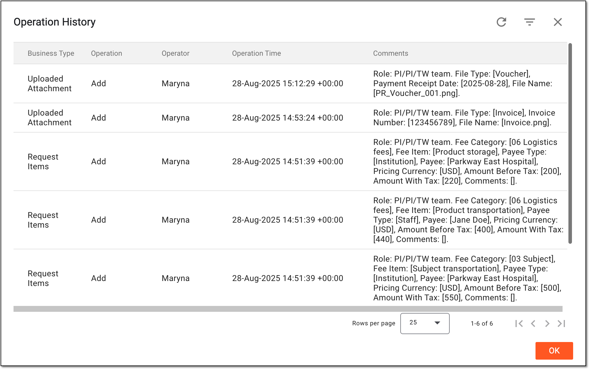Click operation time in the Product storage row

coord(287,162)
